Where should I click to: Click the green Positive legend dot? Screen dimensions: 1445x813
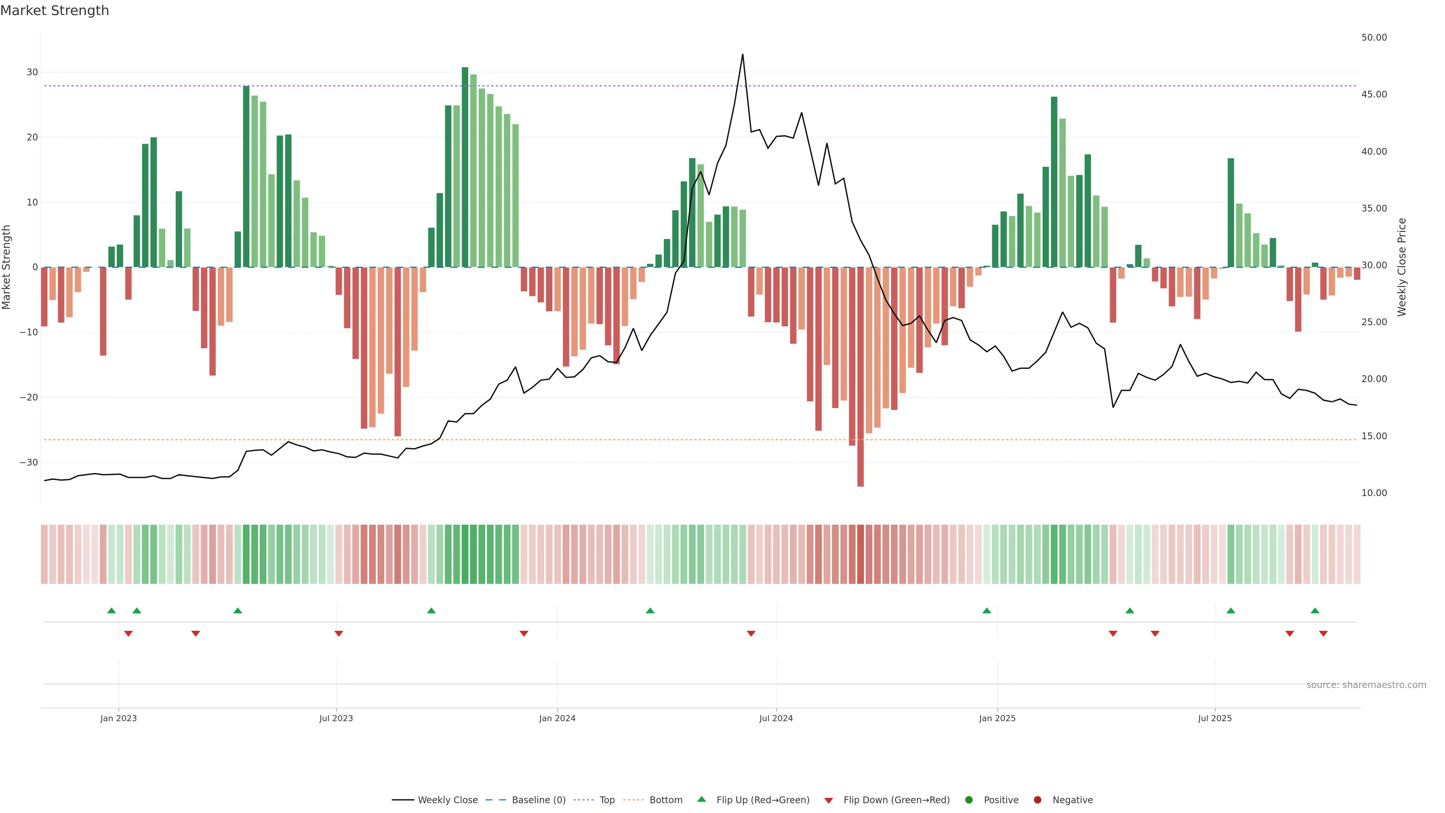pyautogui.click(x=969, y=800)
